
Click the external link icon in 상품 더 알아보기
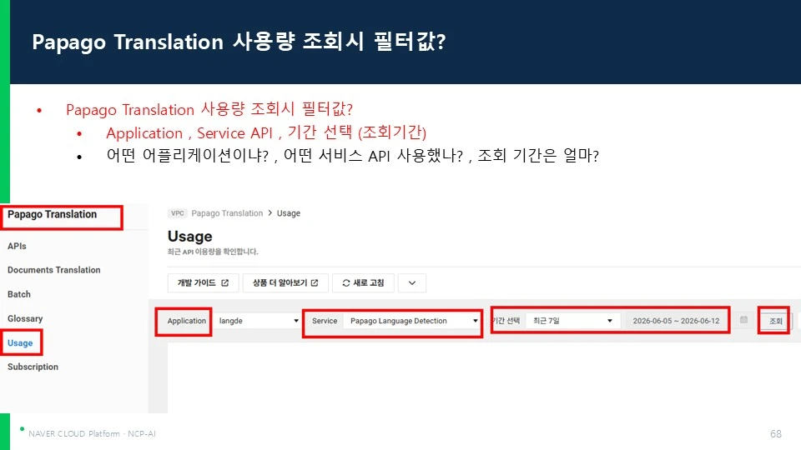315,282
